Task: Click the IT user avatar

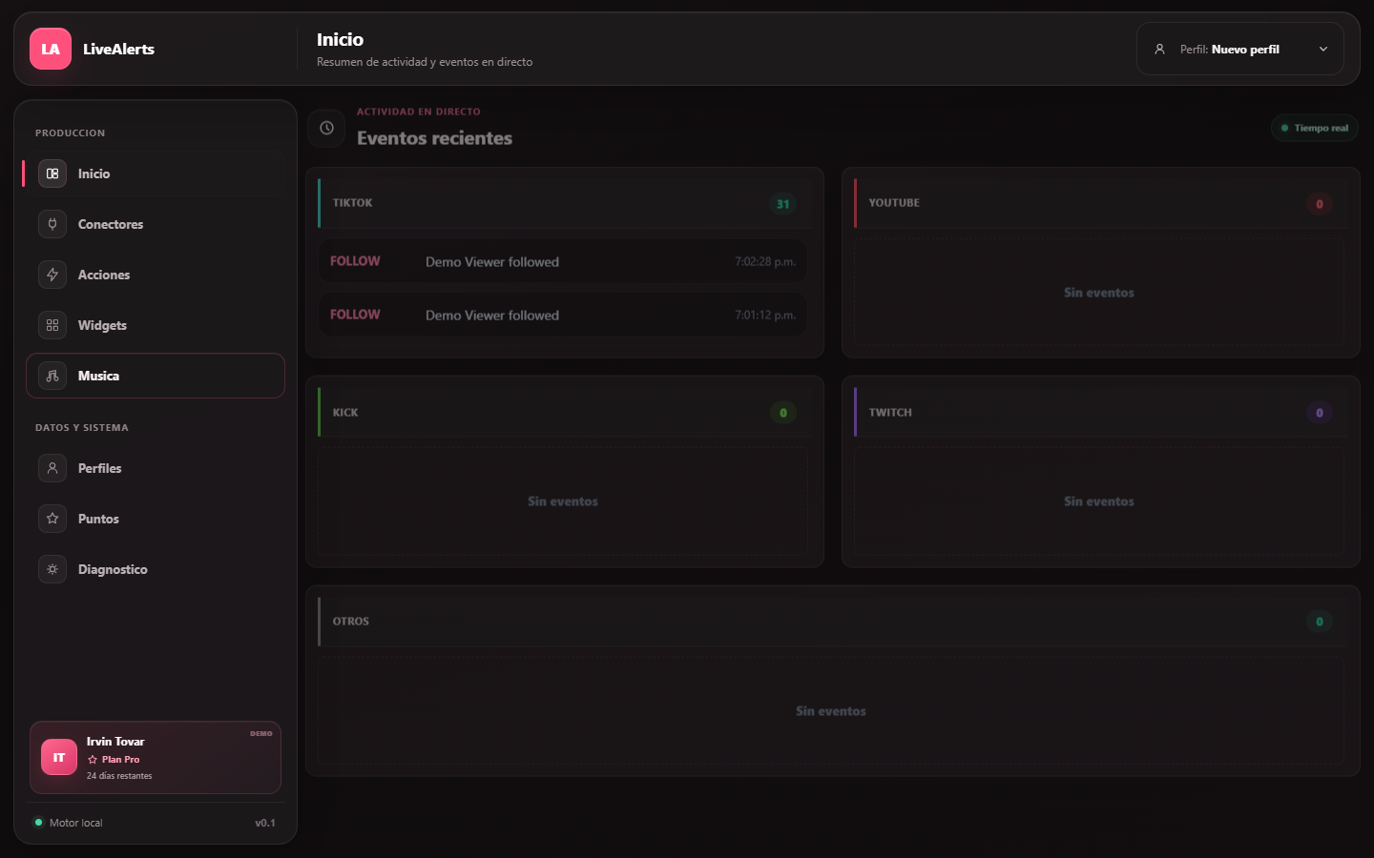Action: click(x=59, y=757)
